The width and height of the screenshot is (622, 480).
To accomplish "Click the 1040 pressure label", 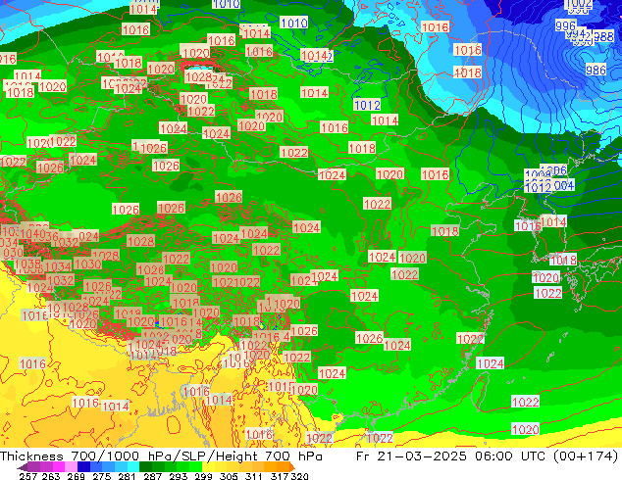I will (x=32, y=234).
